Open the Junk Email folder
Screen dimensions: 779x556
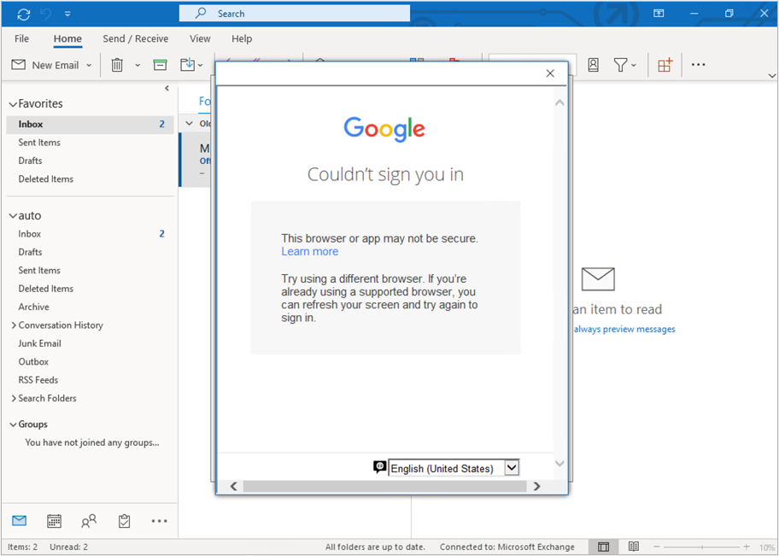(x=40, y=344)
